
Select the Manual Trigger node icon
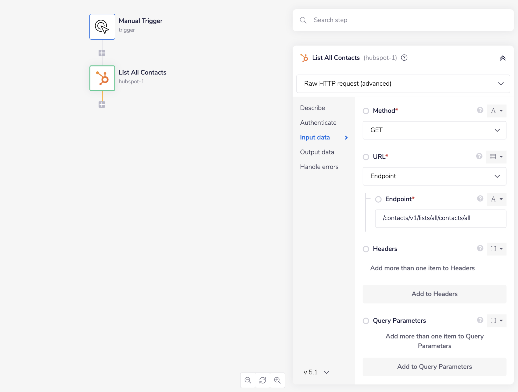pos(102,26)
